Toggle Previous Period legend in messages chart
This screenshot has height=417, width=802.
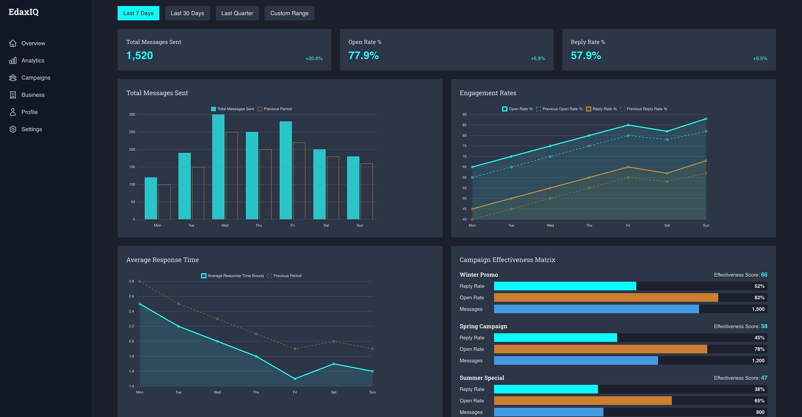[274, 109]
